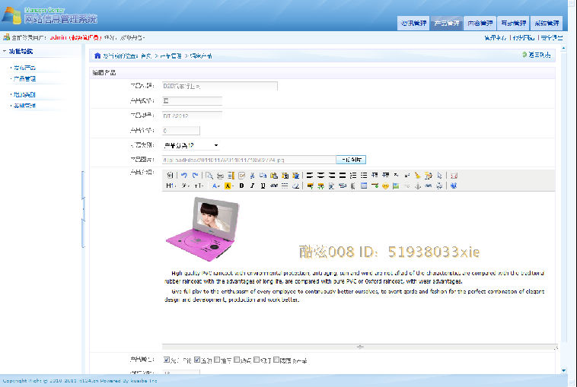Image resolution: width=577 pixels, height=387 pixels.
Task: Click the product image path input field
Action: click(x=249, y=160)
